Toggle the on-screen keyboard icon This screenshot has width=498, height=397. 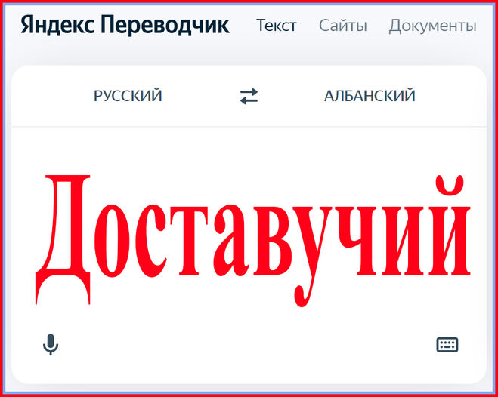pyautogui.click(x=447, y=345)
